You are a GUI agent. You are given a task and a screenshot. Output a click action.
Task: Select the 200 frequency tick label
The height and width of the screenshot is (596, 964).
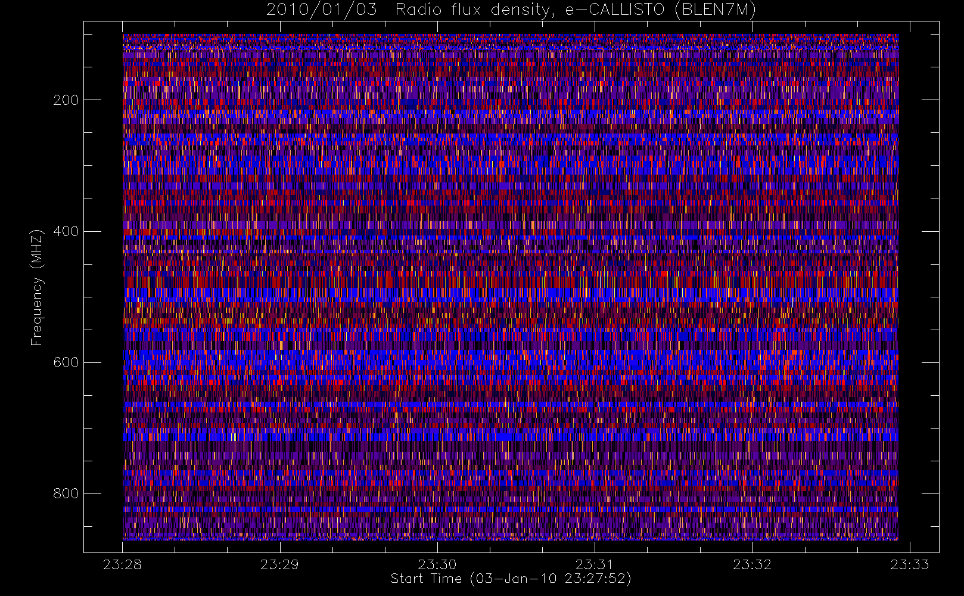(x=66, y=100)
